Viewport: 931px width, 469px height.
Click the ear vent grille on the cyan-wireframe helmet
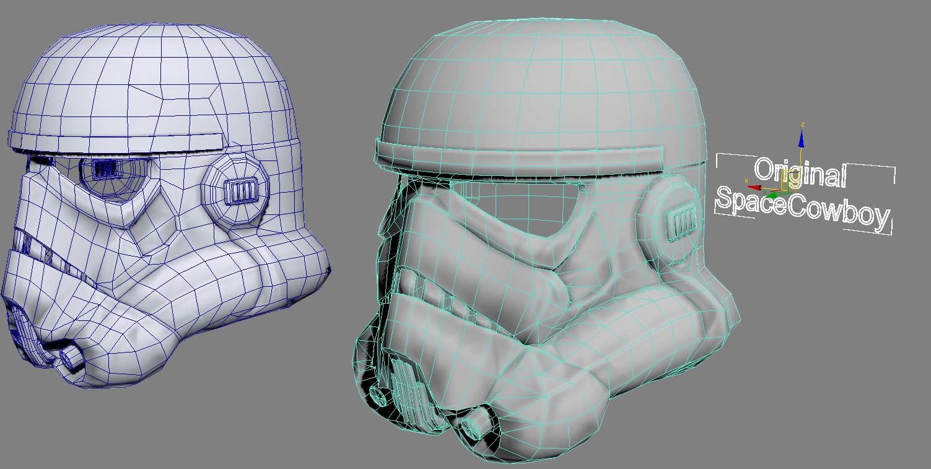point(681,222)
